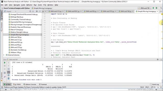
Task: Print the console output
Action: (x=8, y=75)
